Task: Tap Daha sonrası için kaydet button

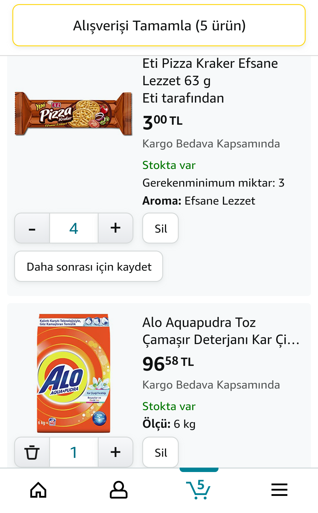Action: click(x=89, y=266)
